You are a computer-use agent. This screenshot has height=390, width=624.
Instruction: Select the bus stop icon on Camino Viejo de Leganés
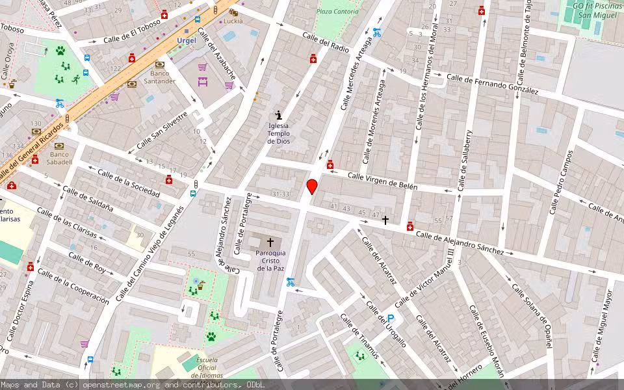pos(193,194)
